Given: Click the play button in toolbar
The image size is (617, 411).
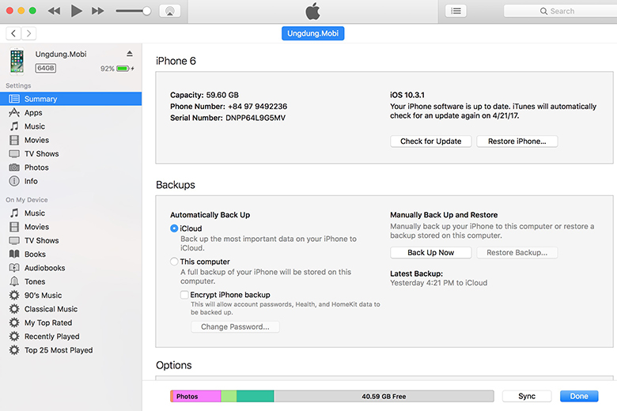Looking at the screenshot, I should [77, 10].
